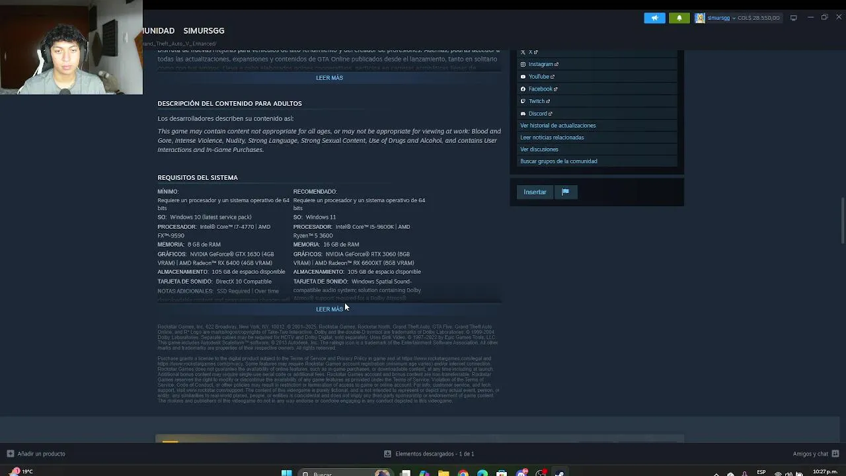846x476 pixels.
Task: Click the Instagram logo icon
Action: pyautogui.click(x=523, y=64)
